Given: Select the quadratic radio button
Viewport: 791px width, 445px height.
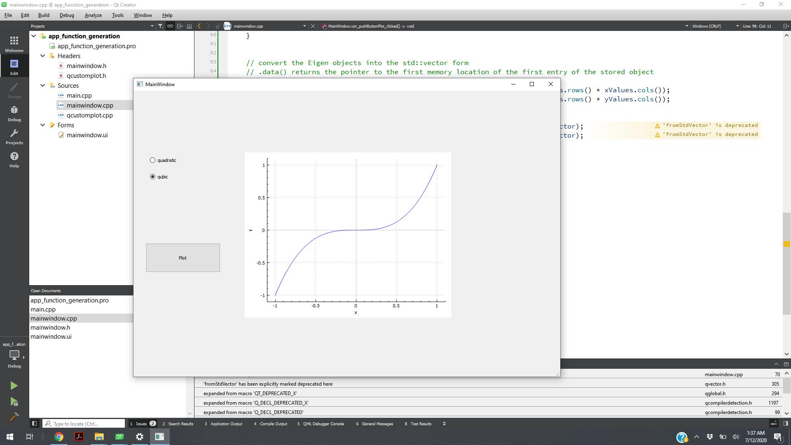Looking at the screenshot, I should pos(152,160).
